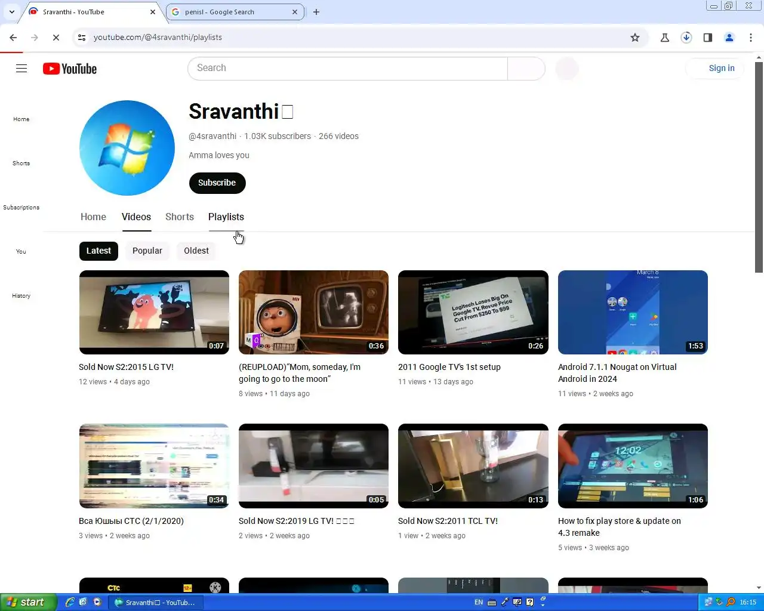Launch Internet Explorer from Quick Launch
764x611 pixels.
pos(70,602)
